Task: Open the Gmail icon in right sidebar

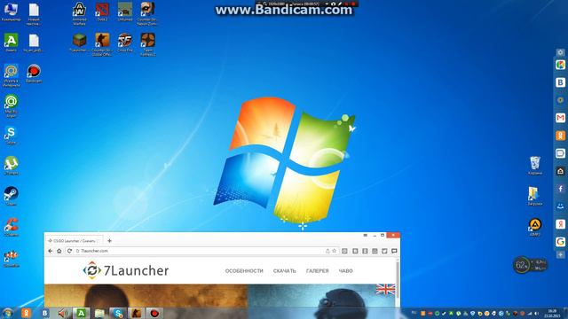Action: point(560,118)
